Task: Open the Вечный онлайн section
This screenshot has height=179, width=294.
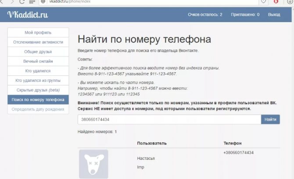Action: (38, 61)
